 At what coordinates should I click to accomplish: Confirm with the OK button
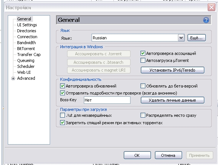[x=137, y=155]
